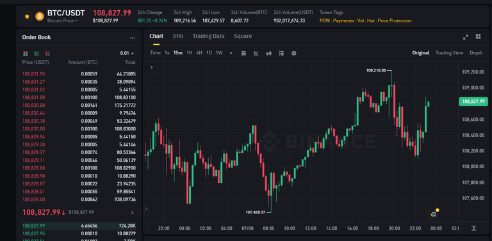Open the technical indicators icon
Image resolution: width=492 pixels, height=241 pixels.
[256, 53]
